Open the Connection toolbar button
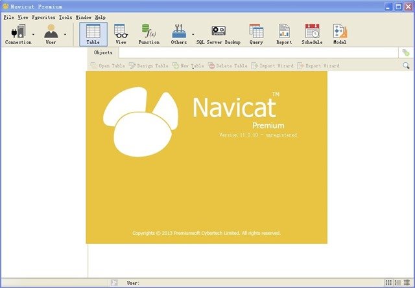 tap(18, 34)
